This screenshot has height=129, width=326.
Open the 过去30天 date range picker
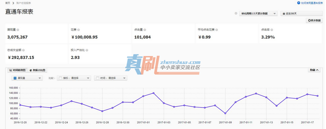click(302, 13)
